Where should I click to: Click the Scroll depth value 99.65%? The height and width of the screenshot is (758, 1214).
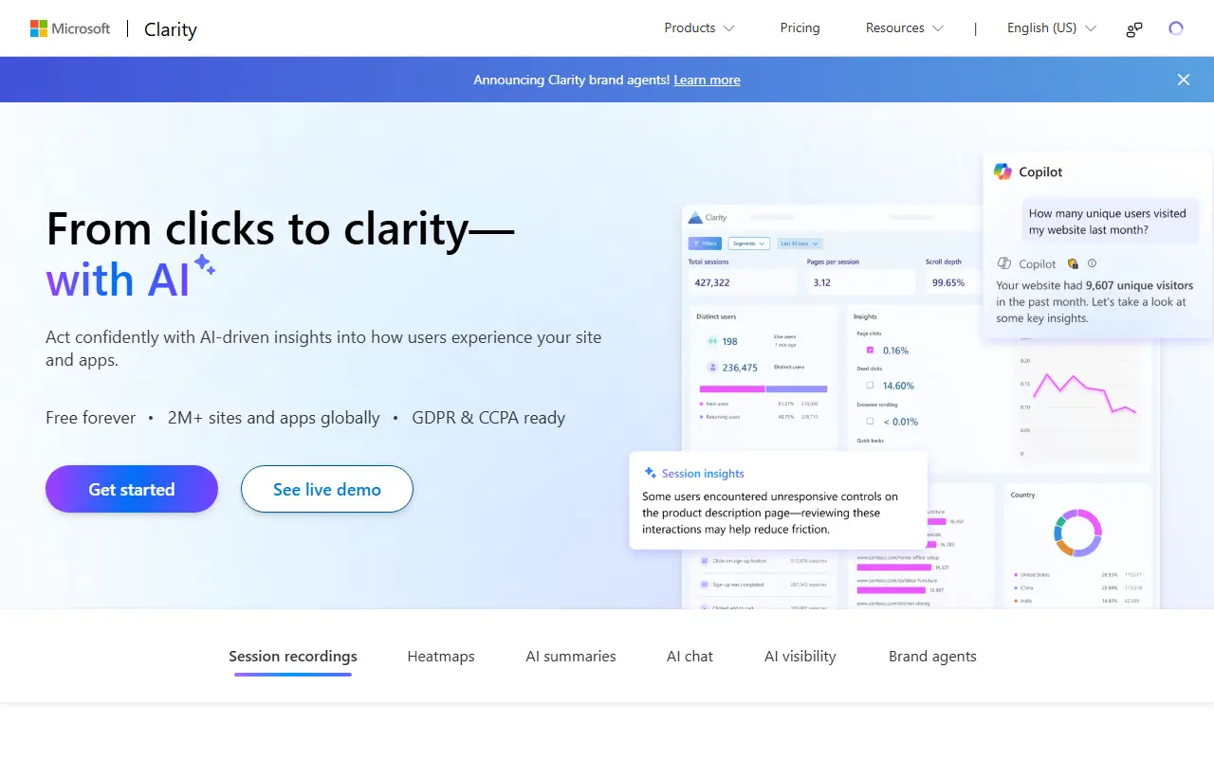947,282
